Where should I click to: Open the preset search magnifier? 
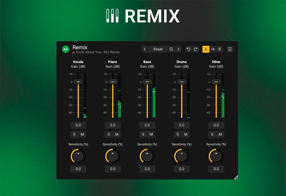[x=171, y=49]
